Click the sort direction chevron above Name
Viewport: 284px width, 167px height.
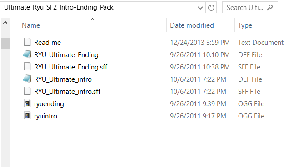pos(92,19)
